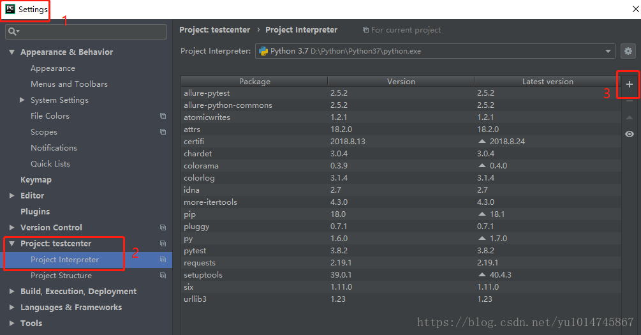Close the Settings window
Image resolution: width=641 pixels, height=335 pixels.
tap(635, 9)
